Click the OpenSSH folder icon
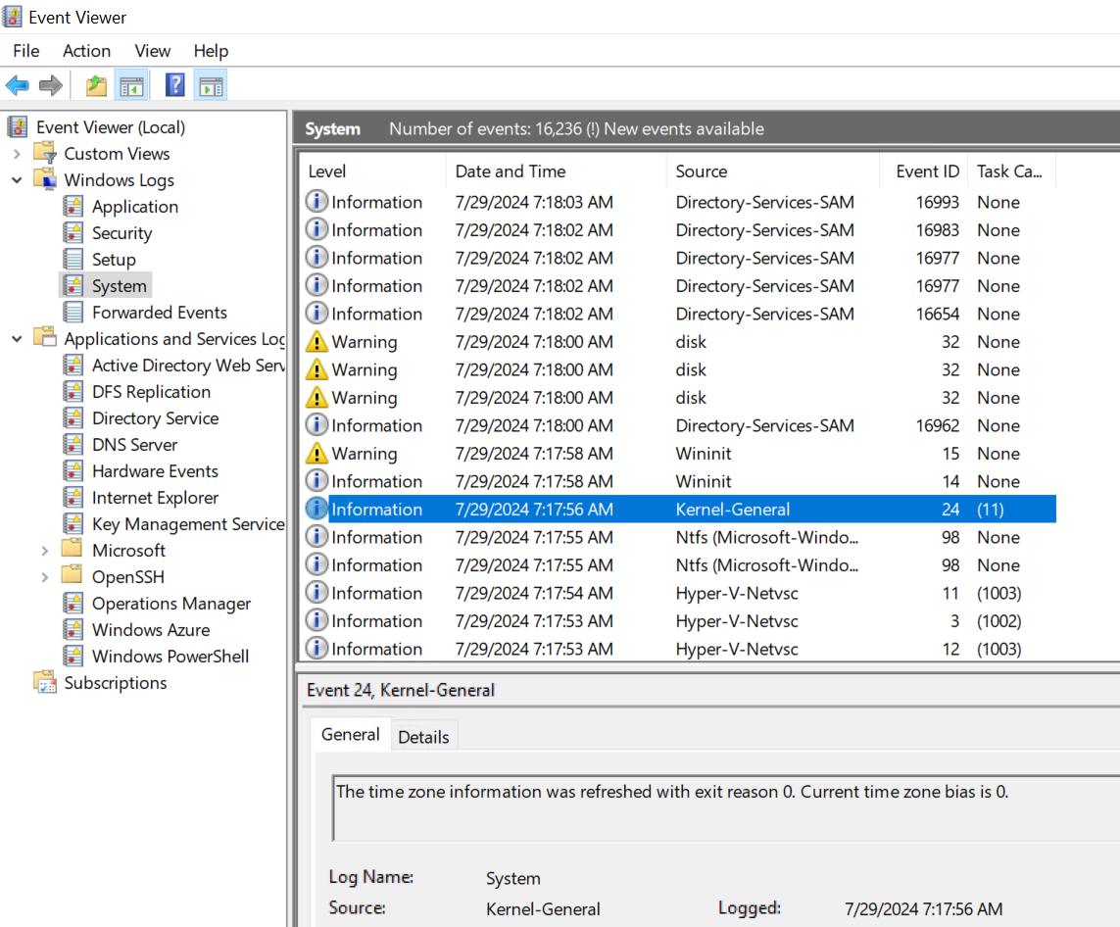This screenshot has height=927, width=1120. 73,575
